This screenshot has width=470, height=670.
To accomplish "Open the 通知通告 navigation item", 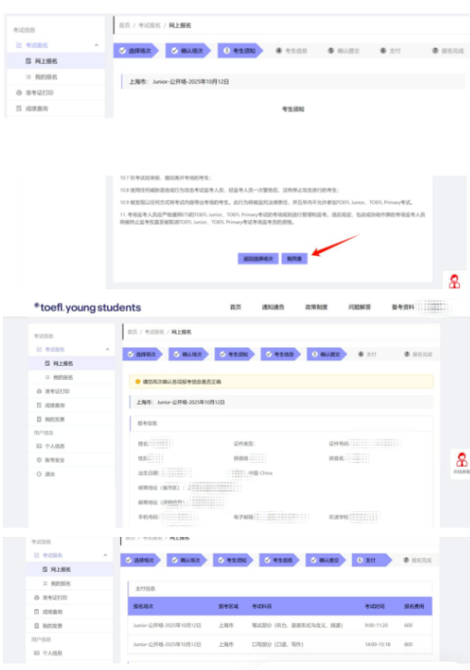I will coord(272,307).
